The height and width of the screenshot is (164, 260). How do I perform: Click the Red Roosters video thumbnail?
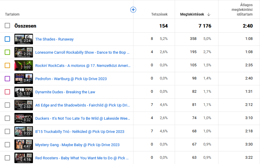click(24, 158)
